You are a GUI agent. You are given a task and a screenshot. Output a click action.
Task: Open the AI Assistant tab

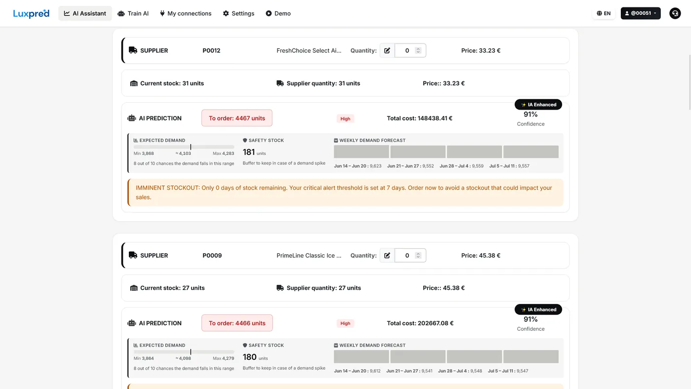(x=85, y=13)
